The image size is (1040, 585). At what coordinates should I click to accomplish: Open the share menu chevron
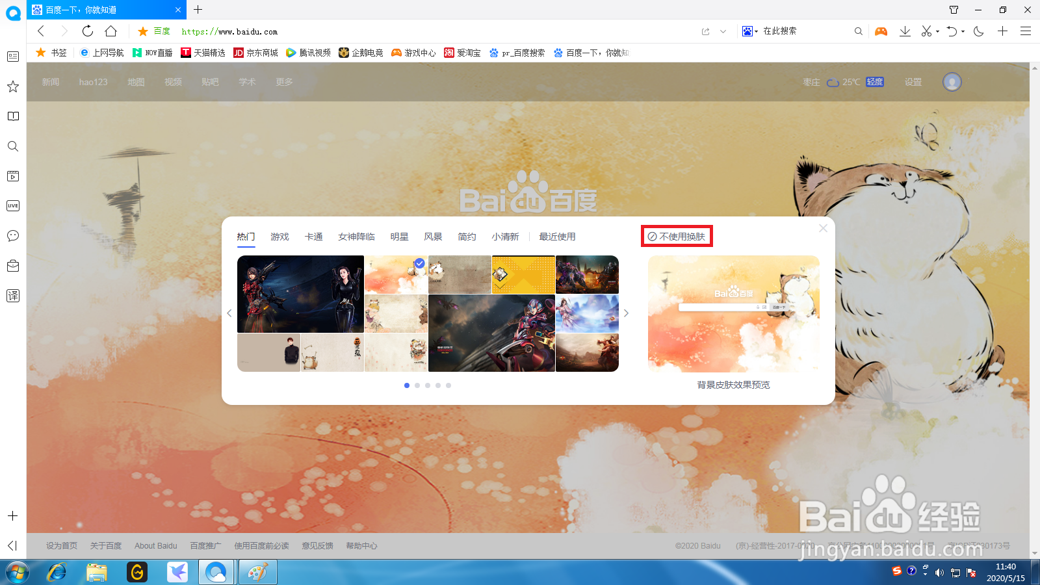click(x=721, y=31)
